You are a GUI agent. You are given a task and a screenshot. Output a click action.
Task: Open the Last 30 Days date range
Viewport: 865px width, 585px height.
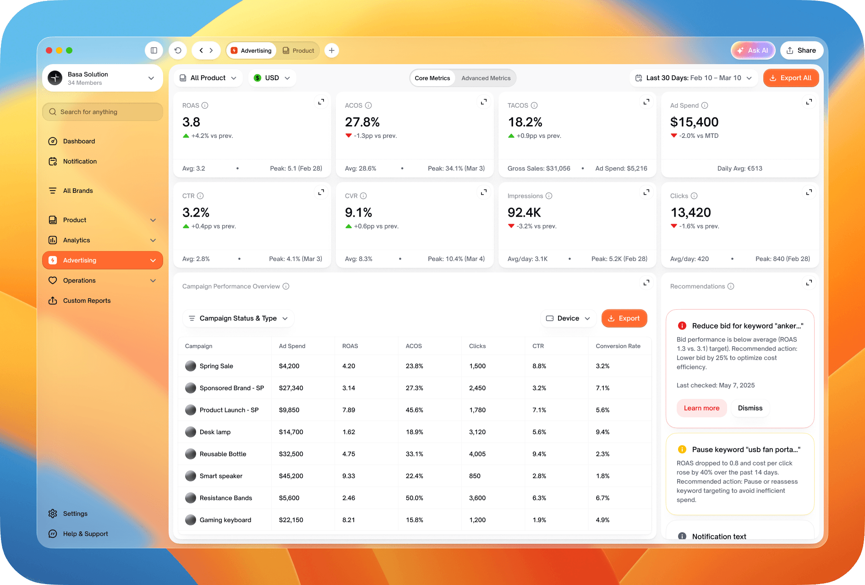coord(694,78)
